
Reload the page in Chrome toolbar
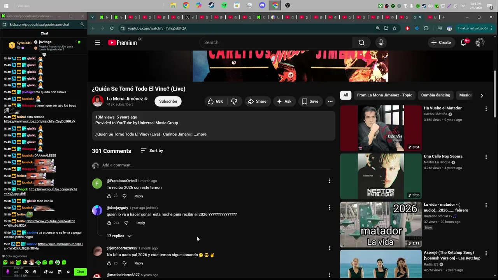coord(112,28)
